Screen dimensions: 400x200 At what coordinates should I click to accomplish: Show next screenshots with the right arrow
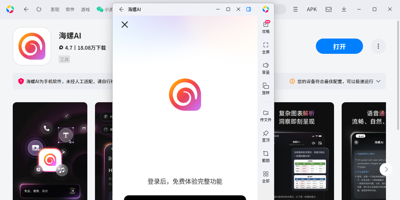click(x=386, y=169)
